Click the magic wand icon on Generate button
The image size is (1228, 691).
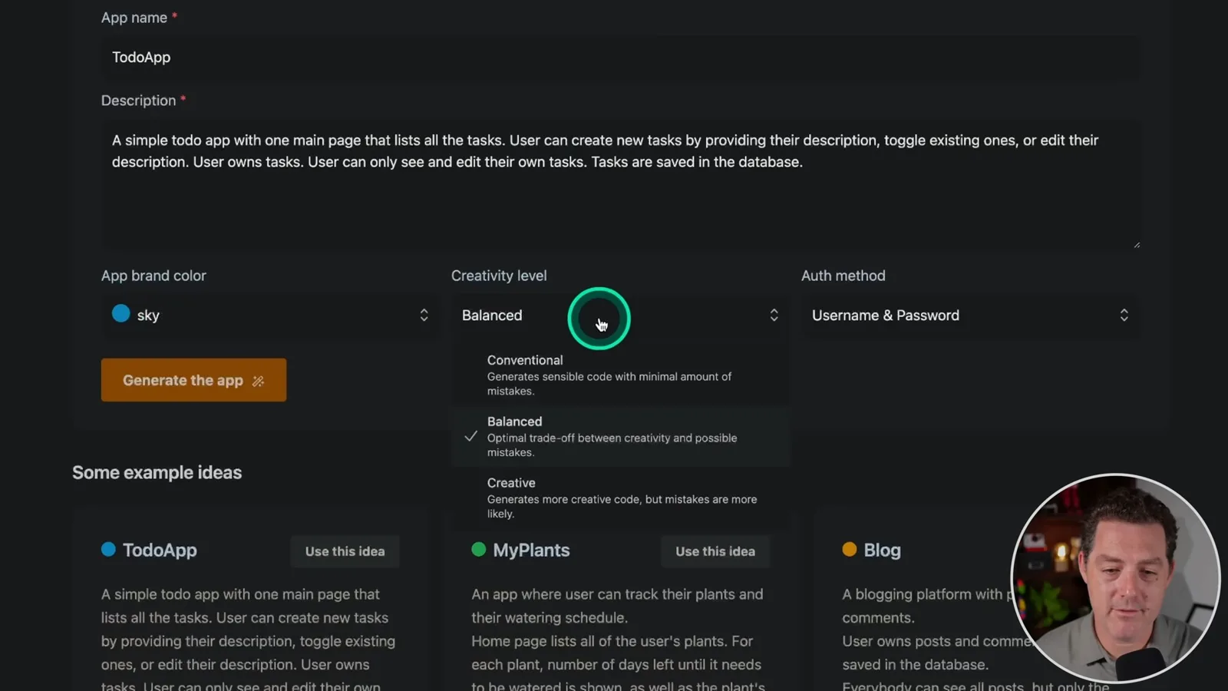tap(258, 381)
